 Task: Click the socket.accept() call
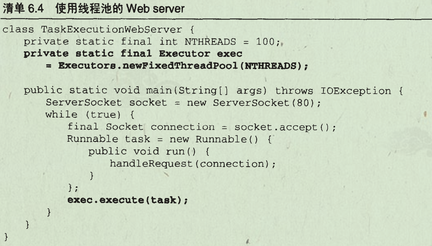click(x=282, y=127)
